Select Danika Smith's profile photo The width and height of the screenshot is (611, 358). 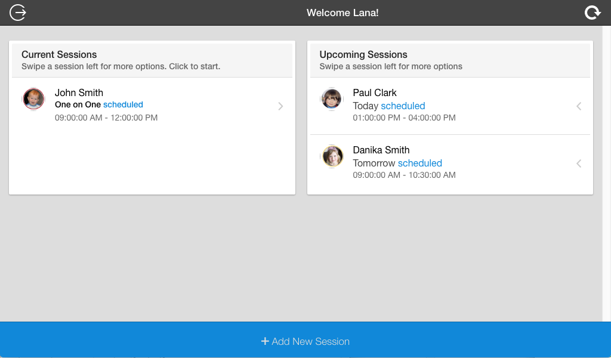click(x=332, y=156)
